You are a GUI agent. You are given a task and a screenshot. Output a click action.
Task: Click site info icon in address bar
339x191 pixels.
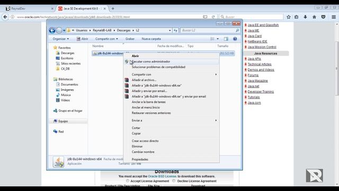13,16
